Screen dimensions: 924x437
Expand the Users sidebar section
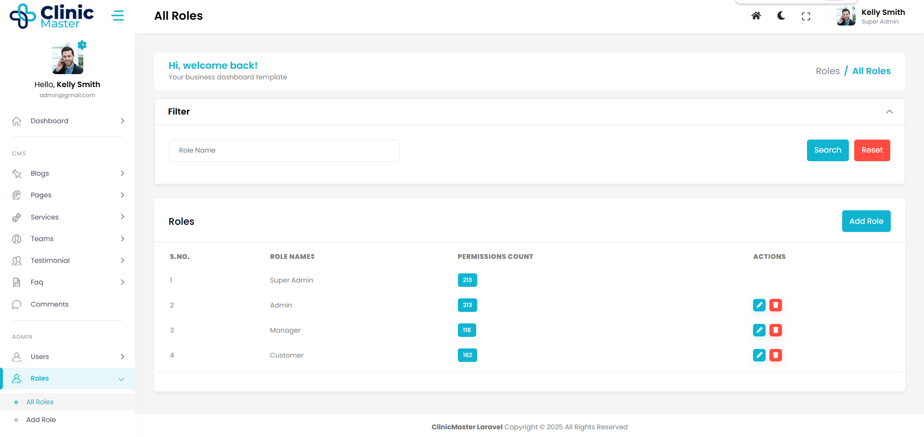67,357
